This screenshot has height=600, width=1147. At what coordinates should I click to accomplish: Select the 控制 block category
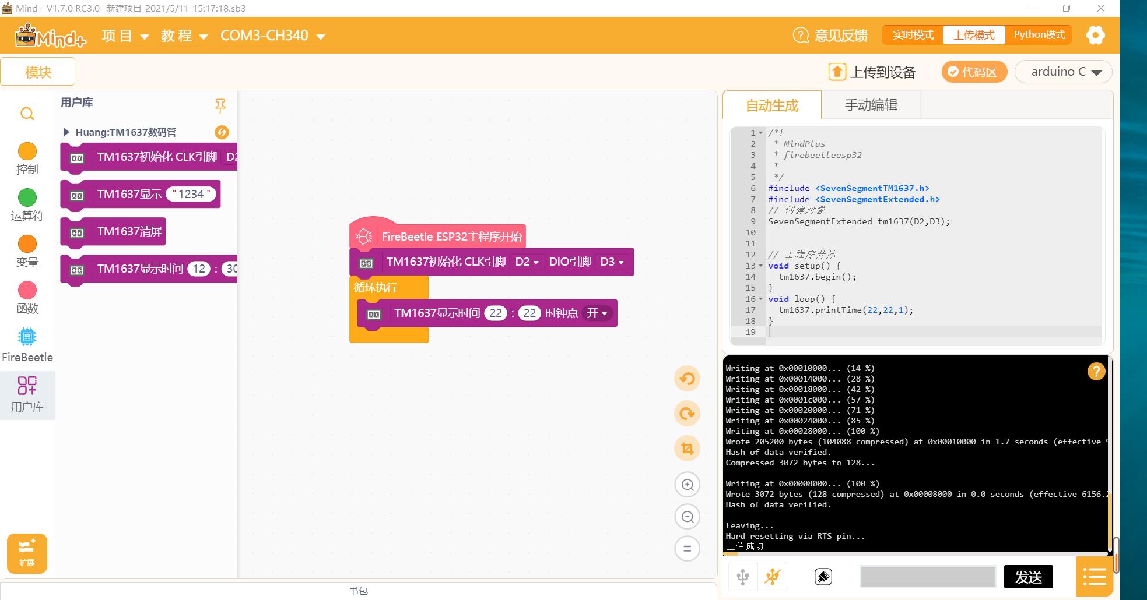click(x=27, y=159)
